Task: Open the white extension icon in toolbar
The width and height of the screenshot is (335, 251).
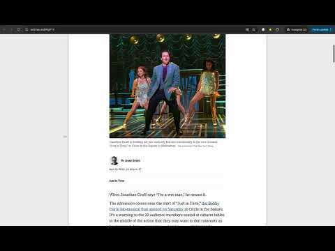Action: pyautogui.click(x=263, y=29)
